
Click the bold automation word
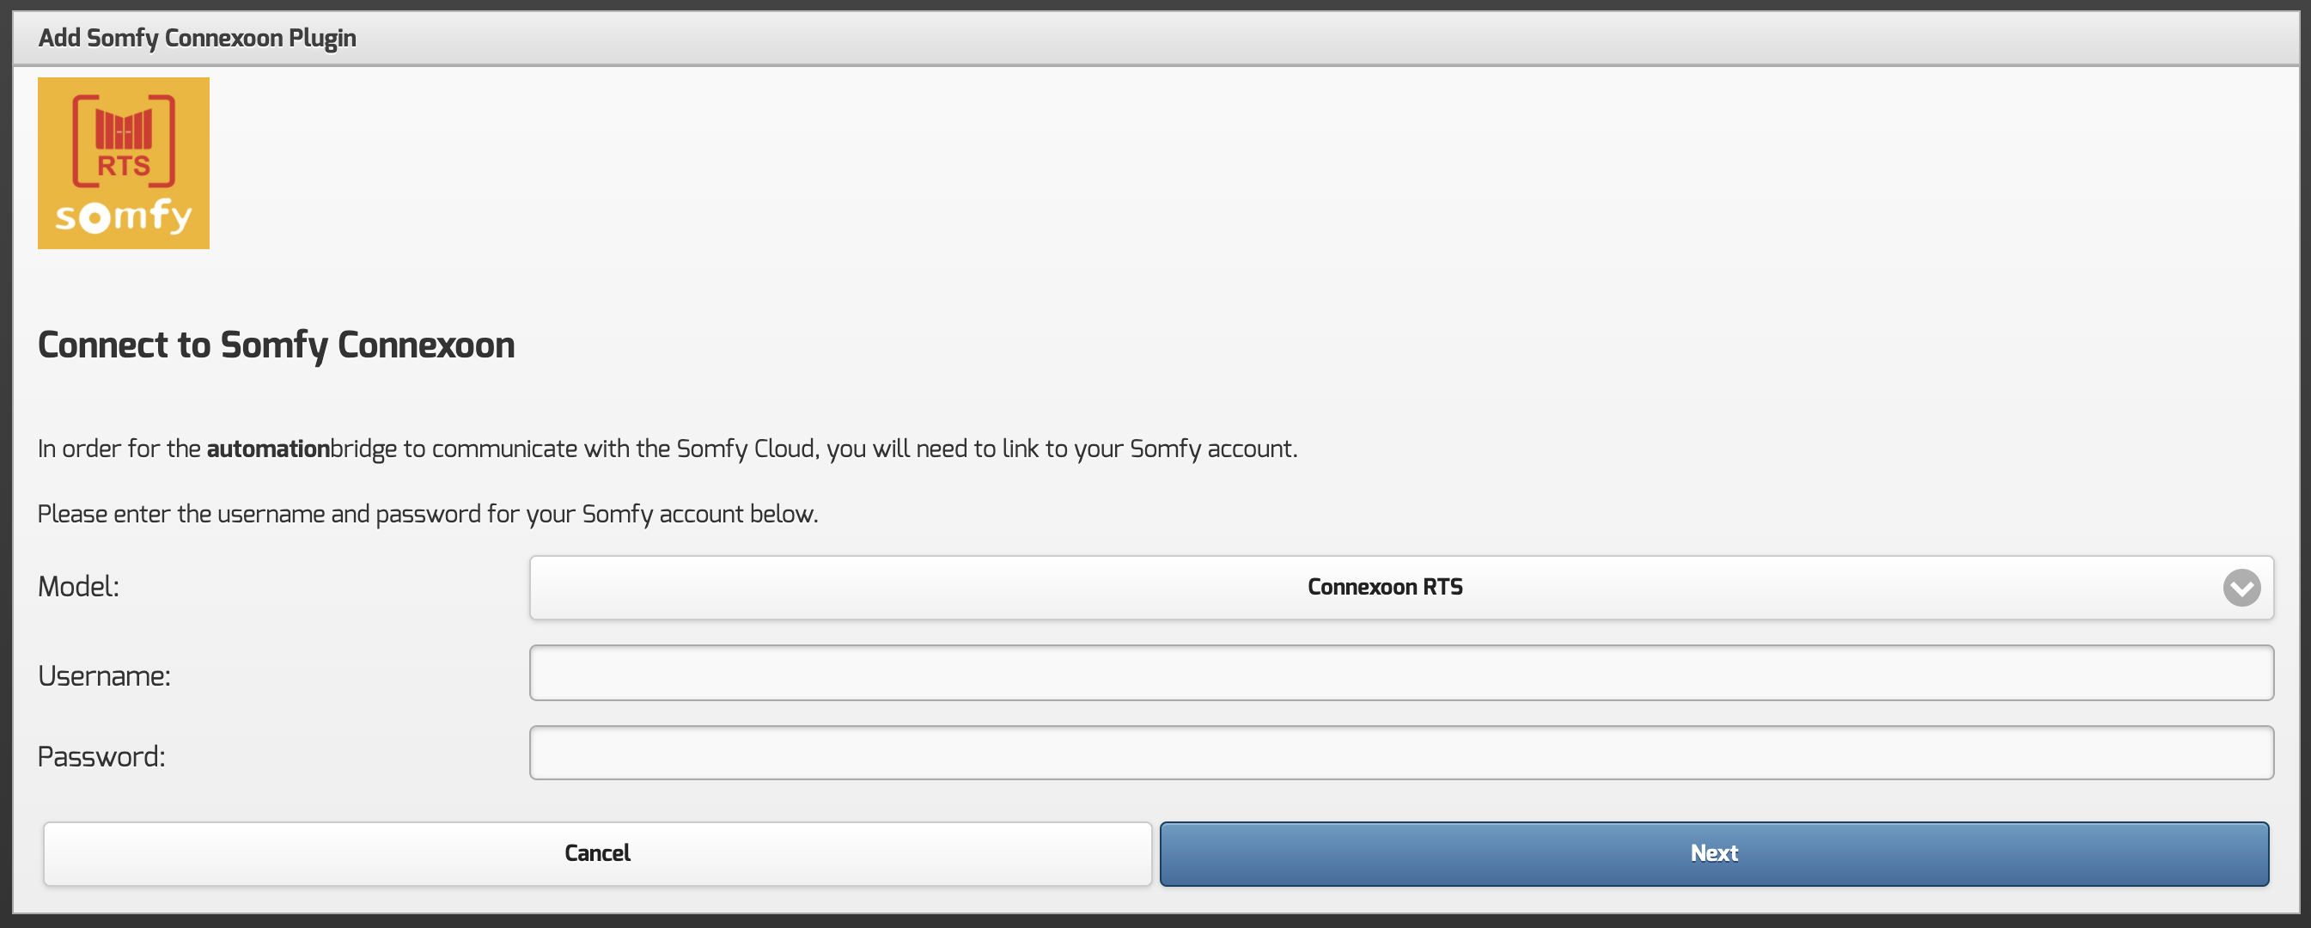point(268,449)
